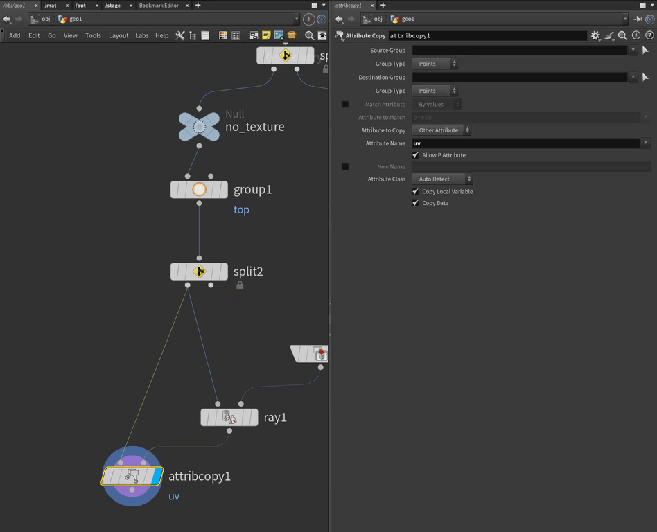
Task: Click the sticky note icon in network toolbar
Action: [265, 35]
